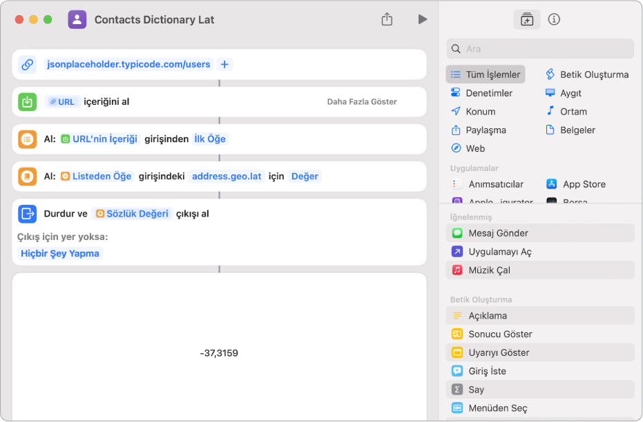Add the Açıklama action

[x=540, y=316]
